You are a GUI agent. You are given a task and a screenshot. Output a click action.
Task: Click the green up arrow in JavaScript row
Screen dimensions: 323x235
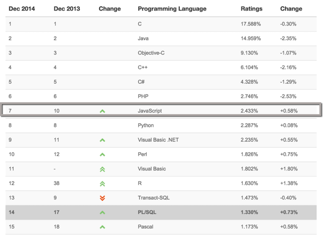(102, 111)
